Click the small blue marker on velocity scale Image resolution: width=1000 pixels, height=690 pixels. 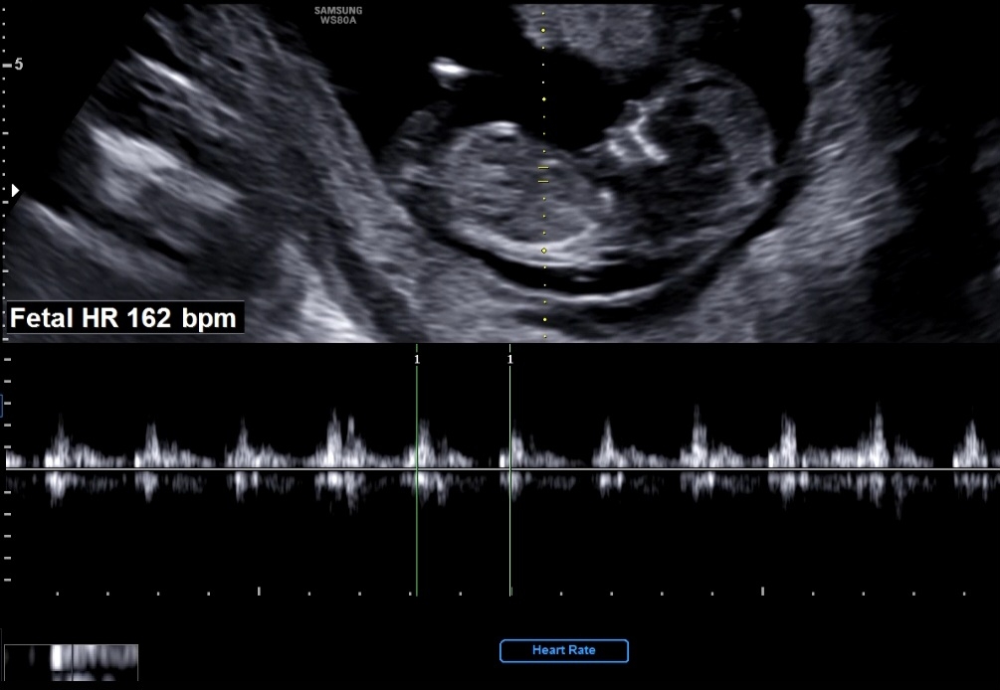click(x=3, y=404)
